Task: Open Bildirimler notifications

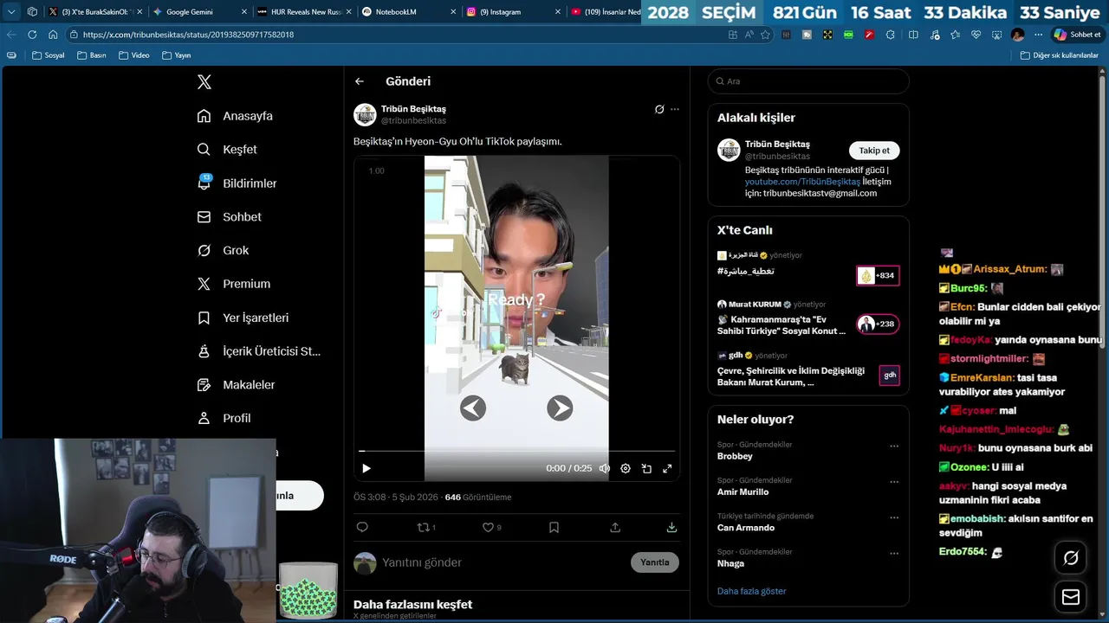Action: (237, 183)
